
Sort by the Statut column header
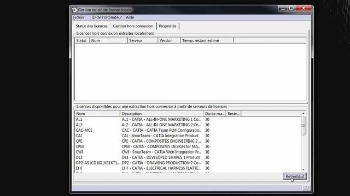[x=82, y=40]
